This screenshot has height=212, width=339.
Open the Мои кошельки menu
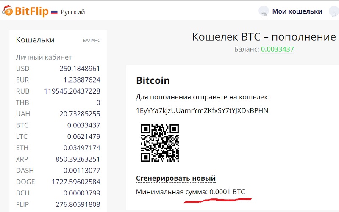tap(297, 11)
